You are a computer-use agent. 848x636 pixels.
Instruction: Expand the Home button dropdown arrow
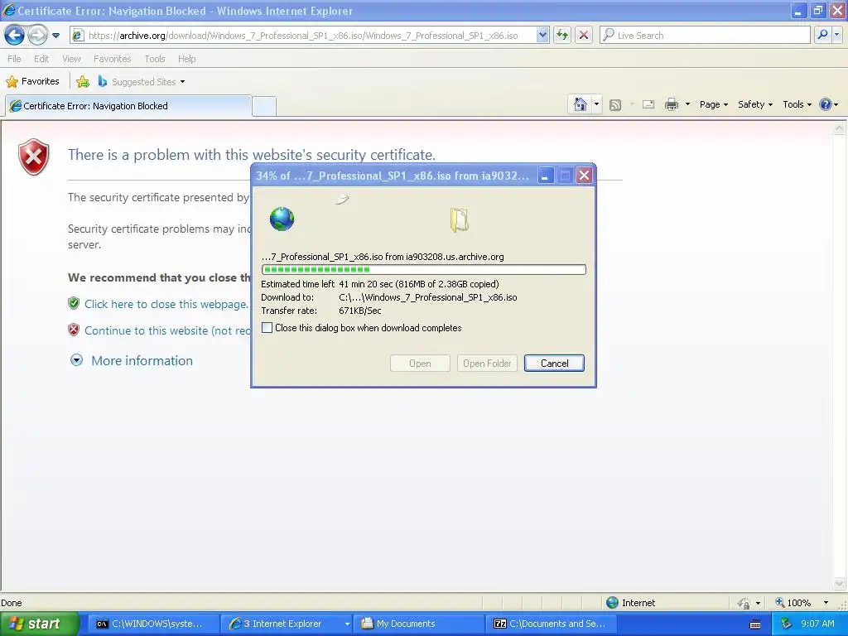596,104
